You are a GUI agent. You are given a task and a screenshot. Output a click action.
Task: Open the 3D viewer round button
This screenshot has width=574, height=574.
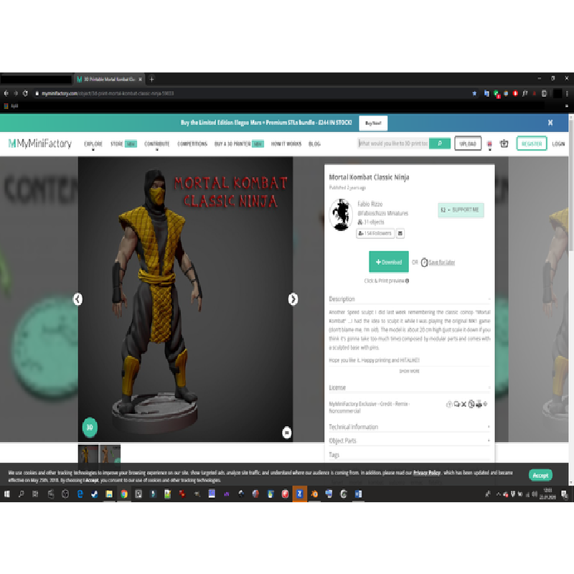pyautogui.click(x=90, y=427)
